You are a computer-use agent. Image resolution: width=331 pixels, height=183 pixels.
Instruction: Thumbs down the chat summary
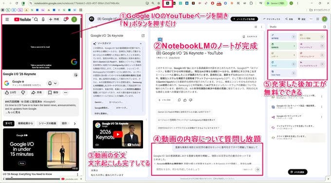(191, 100)
